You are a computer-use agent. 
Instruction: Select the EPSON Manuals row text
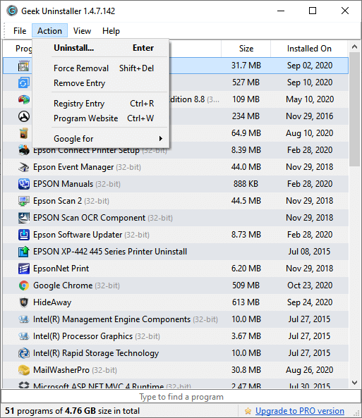click(77, 184)
